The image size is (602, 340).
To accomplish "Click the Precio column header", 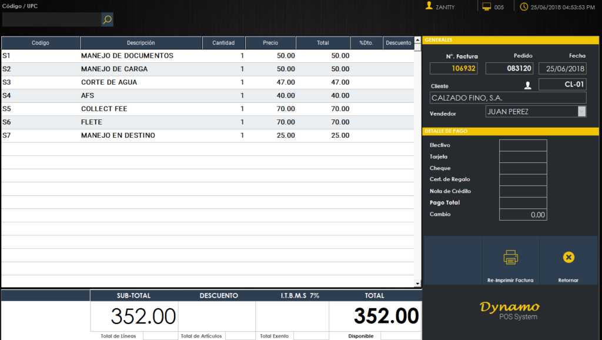I will (x=270, y=43).
